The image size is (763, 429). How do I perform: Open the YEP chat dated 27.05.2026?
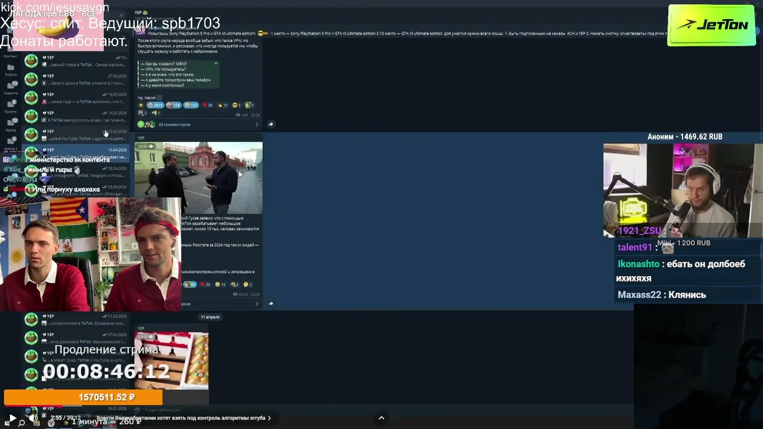pos(76,79)
